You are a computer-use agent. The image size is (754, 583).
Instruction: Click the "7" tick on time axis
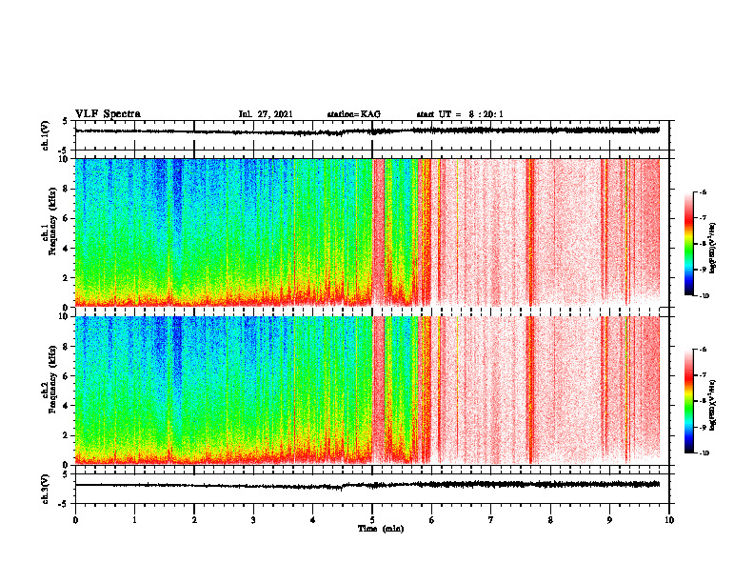491,520
